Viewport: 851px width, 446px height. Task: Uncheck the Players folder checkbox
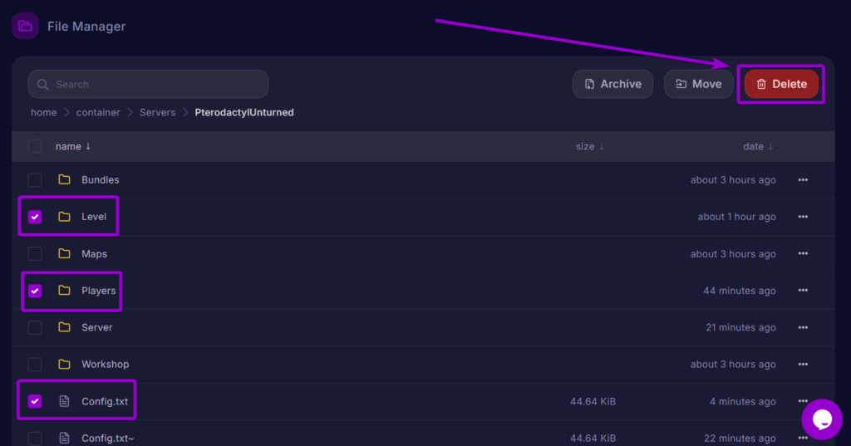point(35,291)
